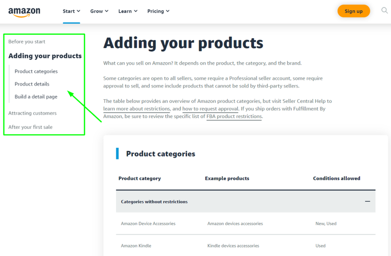This screenshot has height=256, width=391.
Task: Click the Conditions allowed column header
Action: point(336,178)
